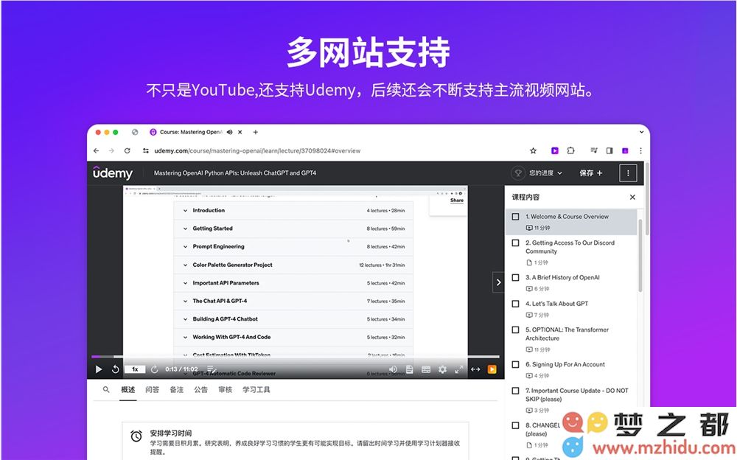Open the course title link in header

(x=235, y=173)
